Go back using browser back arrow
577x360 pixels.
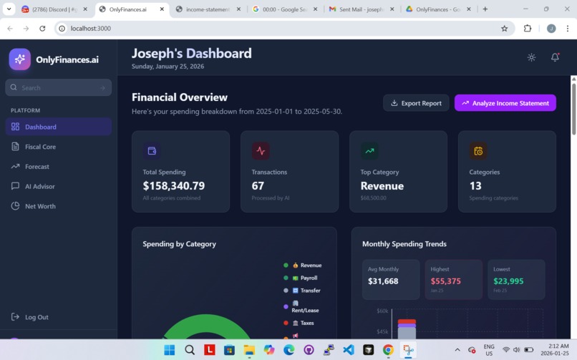[10, 29]
